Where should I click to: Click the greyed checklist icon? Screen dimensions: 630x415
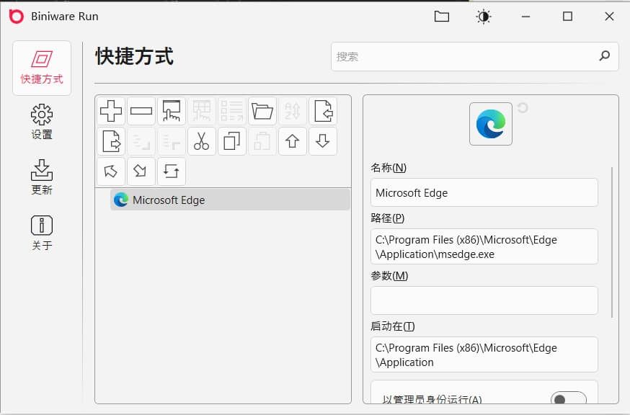[232, 111]
